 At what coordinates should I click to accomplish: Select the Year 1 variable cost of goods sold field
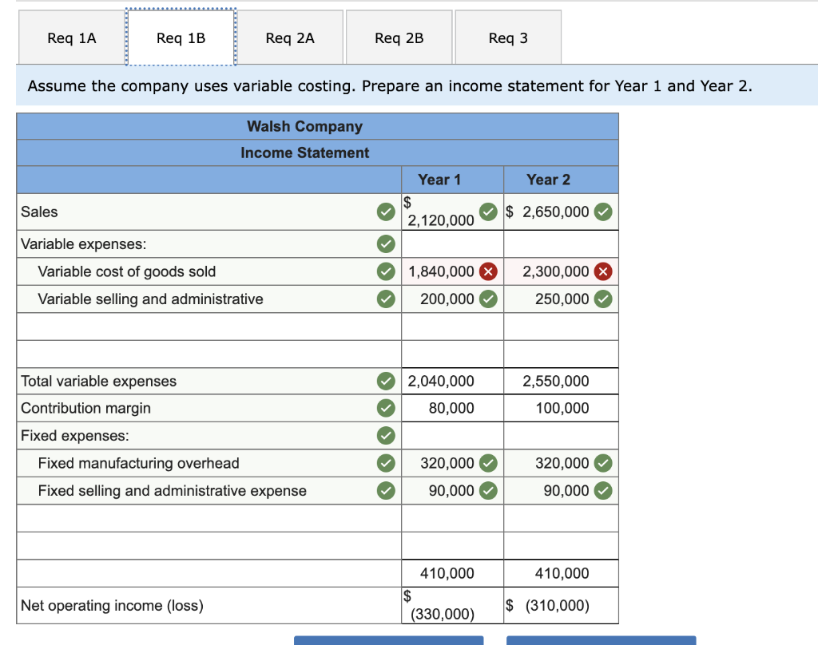[x=452, y=271]
